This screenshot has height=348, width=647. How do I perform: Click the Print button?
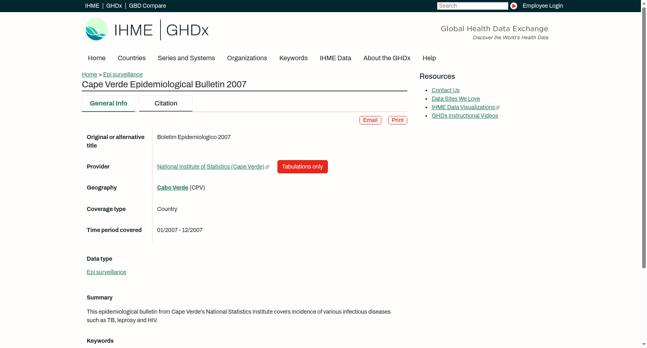click(x=398, y=120)
